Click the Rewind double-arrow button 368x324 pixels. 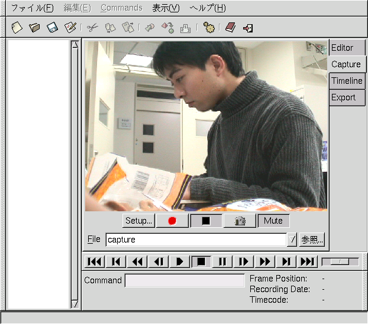pos(137,261)
